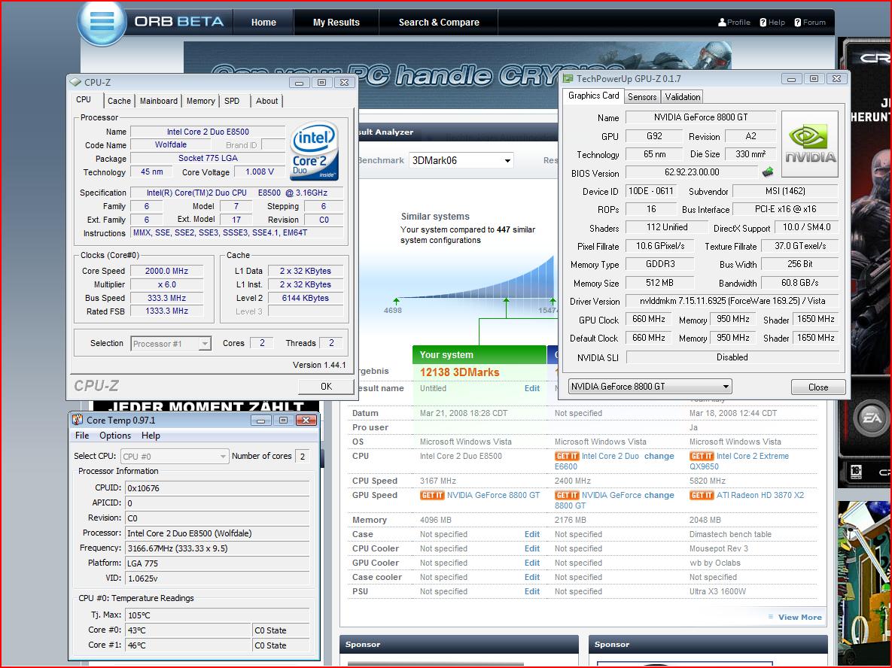892x668 pixels.
Task: Click the OK button in CPU-Z
Action: [x=326, y=387]
